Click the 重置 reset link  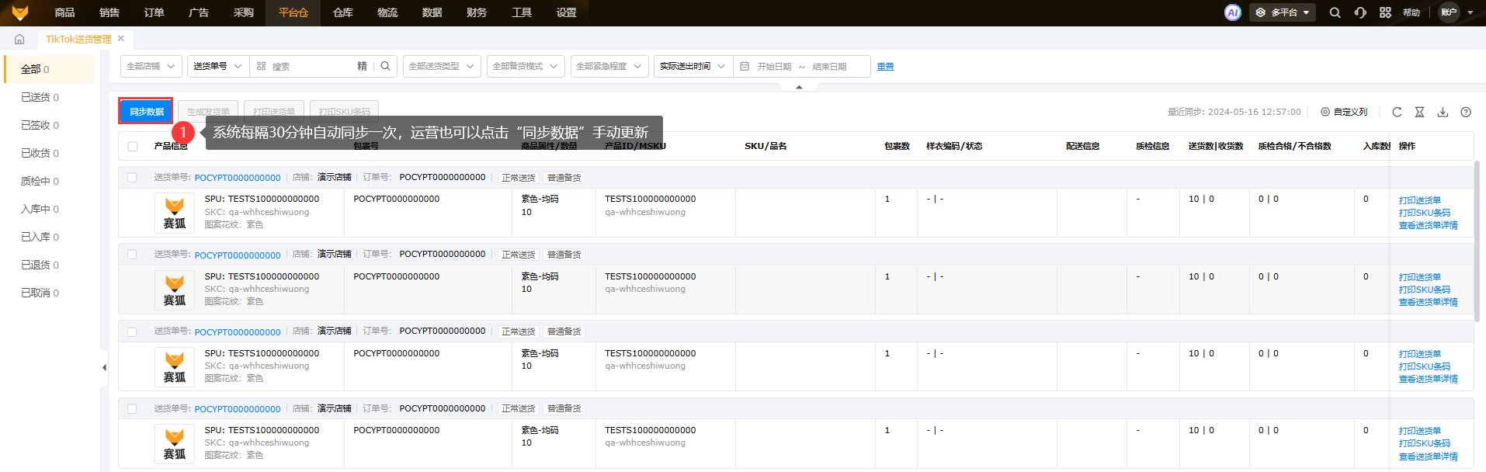pyautogui.click(x=885, y=67)
